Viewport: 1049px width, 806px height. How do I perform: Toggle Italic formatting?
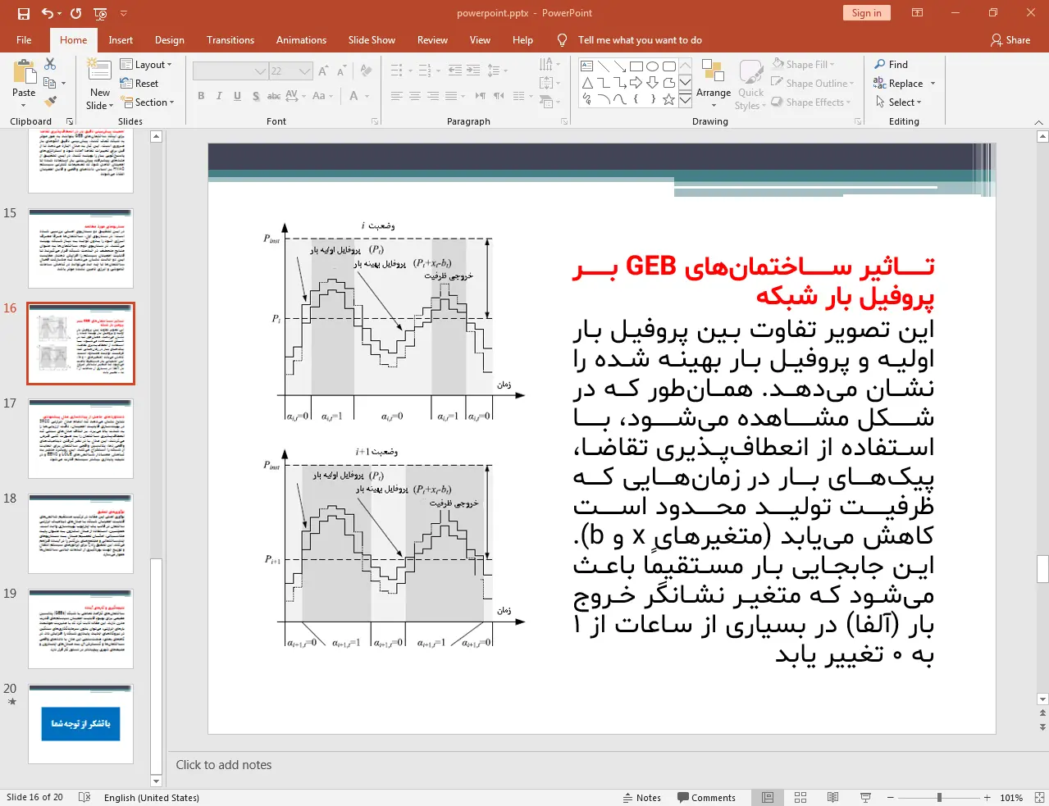219,96
